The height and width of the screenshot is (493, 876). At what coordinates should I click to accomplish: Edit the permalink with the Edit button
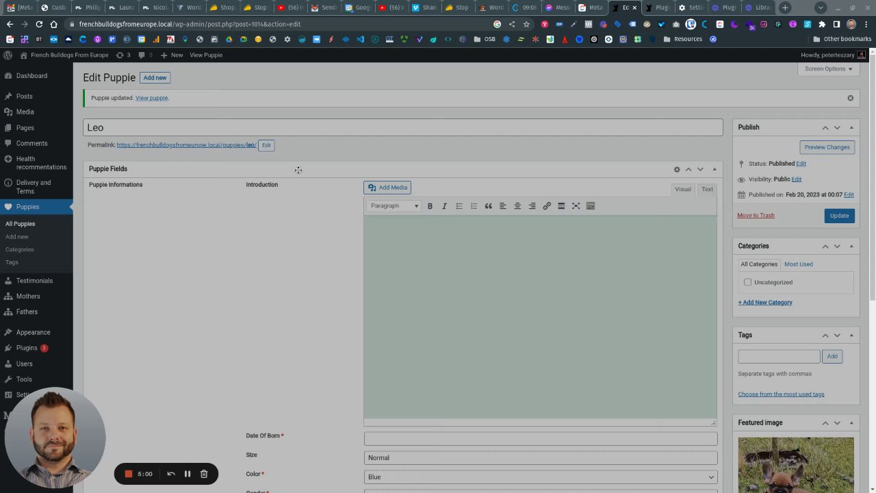tap(266, 145)
